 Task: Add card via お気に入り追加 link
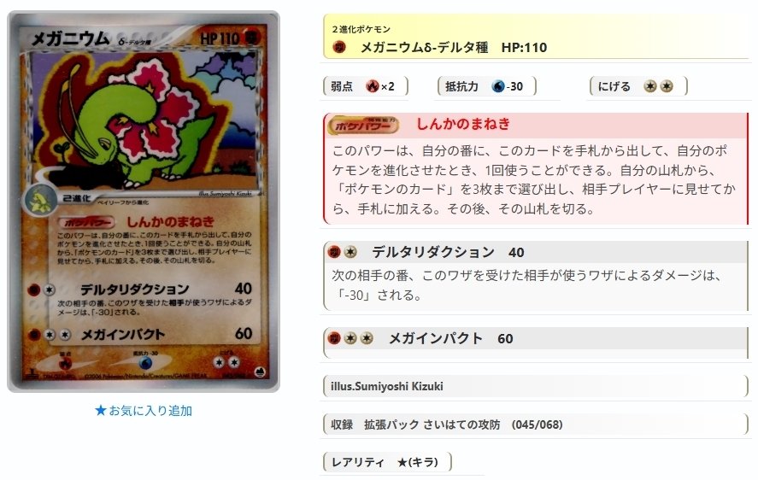tap(144, 411)
